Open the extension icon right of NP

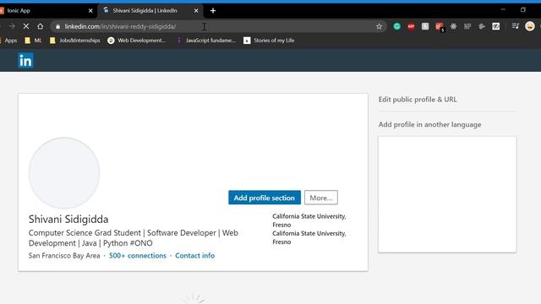pos(482,26)
